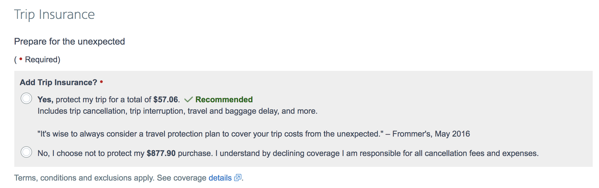Click the Yes, protect my trip label text
Screen dimensions: 599x188
(109, 99)
